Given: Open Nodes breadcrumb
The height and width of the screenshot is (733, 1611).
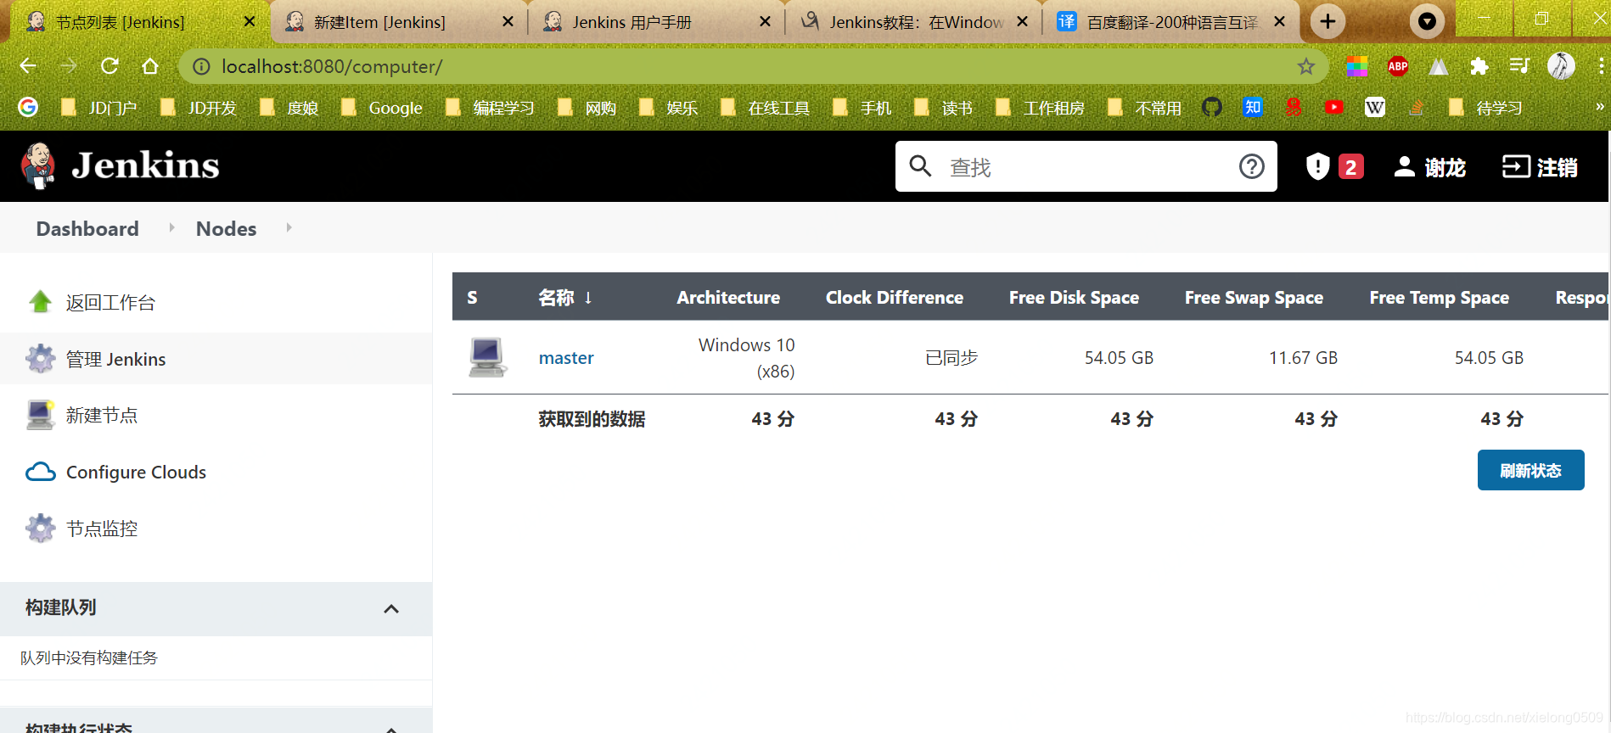Looking at the screenshot, I should [x=226, y=228].
